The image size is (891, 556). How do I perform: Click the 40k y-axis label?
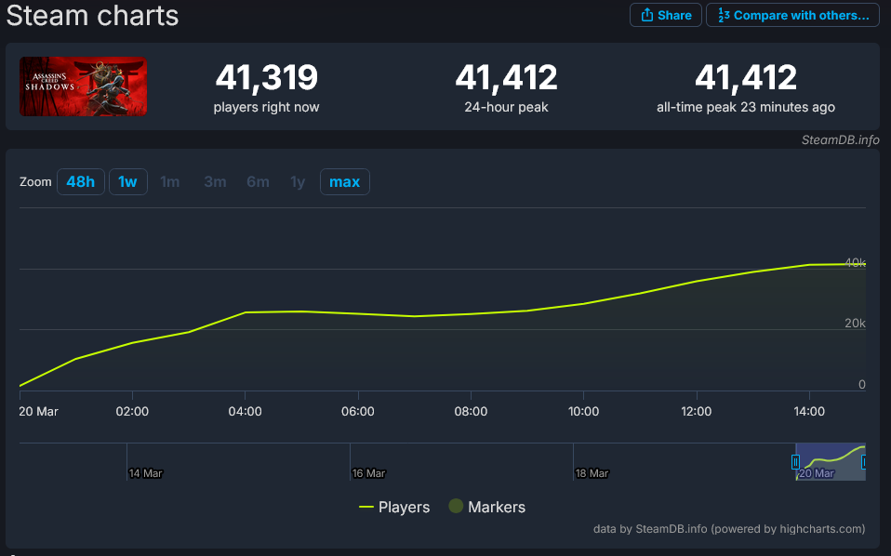[855, 262]
